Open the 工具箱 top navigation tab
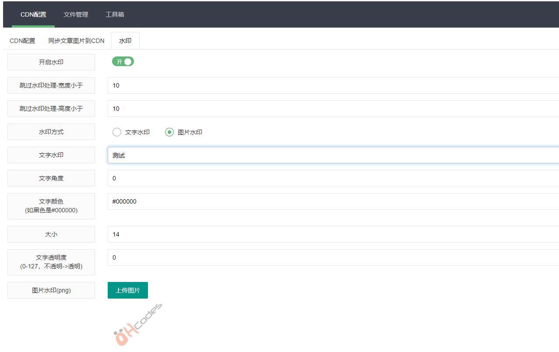559x352 pixels. 115,14
